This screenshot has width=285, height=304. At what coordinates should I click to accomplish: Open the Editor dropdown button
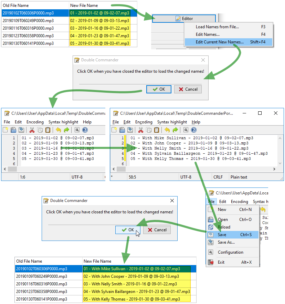point(184,19)
